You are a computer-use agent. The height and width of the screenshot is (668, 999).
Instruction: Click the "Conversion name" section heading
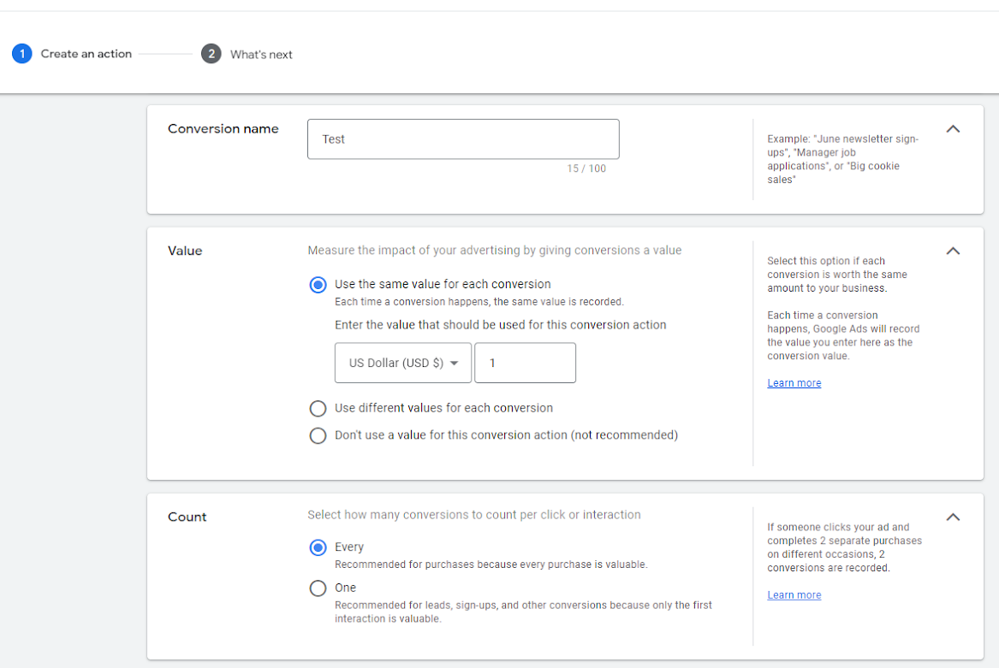223,129
